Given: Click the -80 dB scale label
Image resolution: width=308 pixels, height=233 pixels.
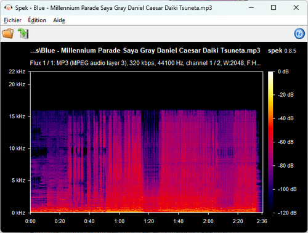Looking at the screenshot, I should pyautogui.click(x=286, y=166).
